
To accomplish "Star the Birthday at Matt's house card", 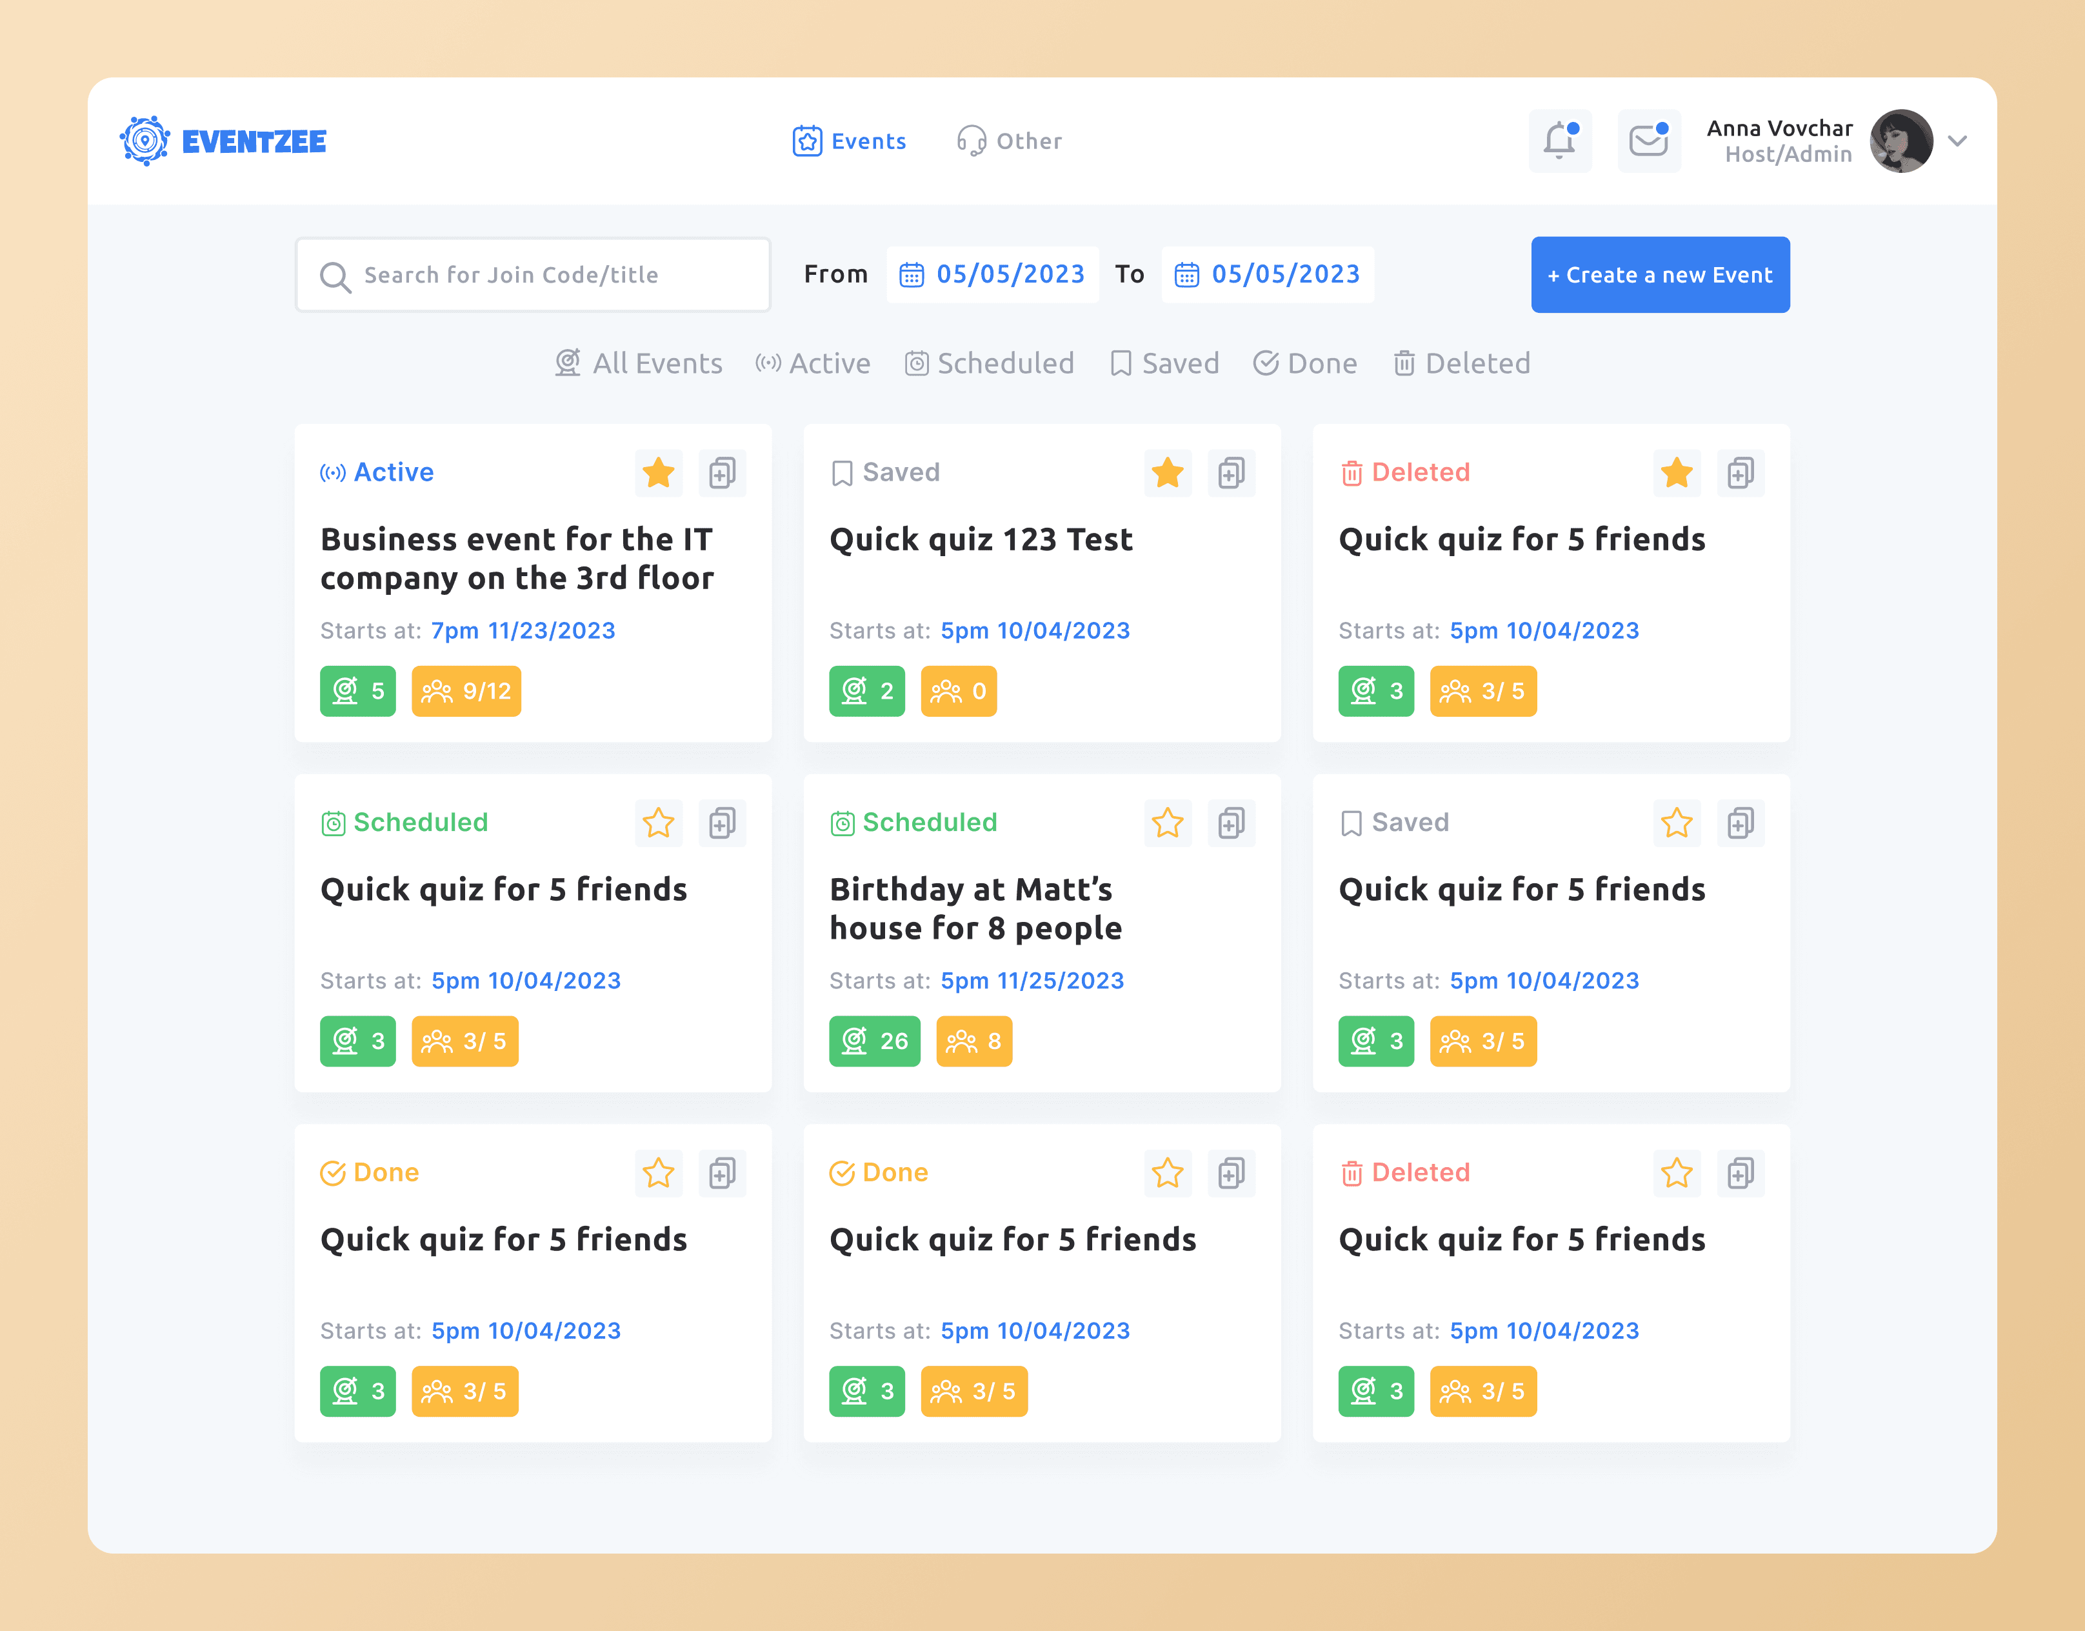I will point(1168,823).
